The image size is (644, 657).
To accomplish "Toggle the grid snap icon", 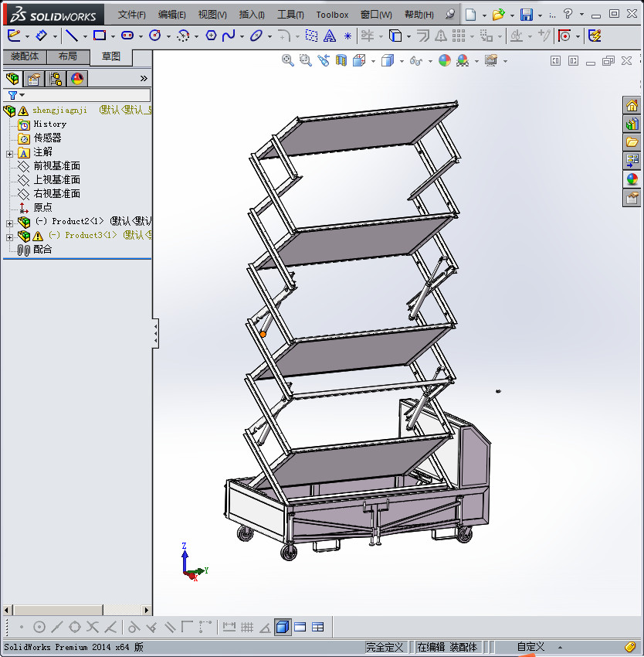I will coord(247,627).
